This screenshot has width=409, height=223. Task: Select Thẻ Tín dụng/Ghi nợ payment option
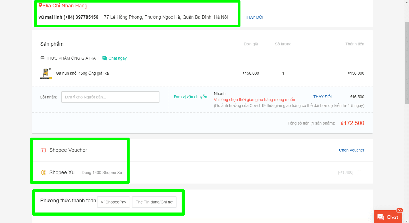[154, 202]
